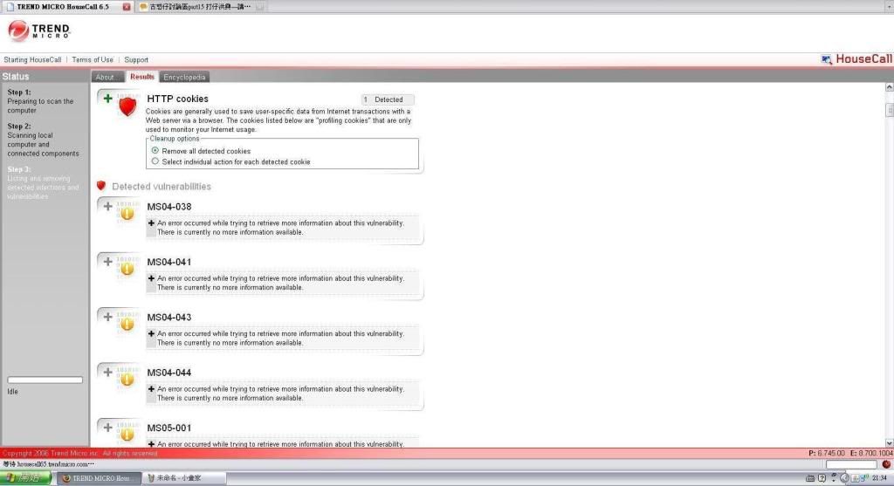Click the tray icon left of the network monitors
This screenshot has width=894, height=486.
pos(855,478)
